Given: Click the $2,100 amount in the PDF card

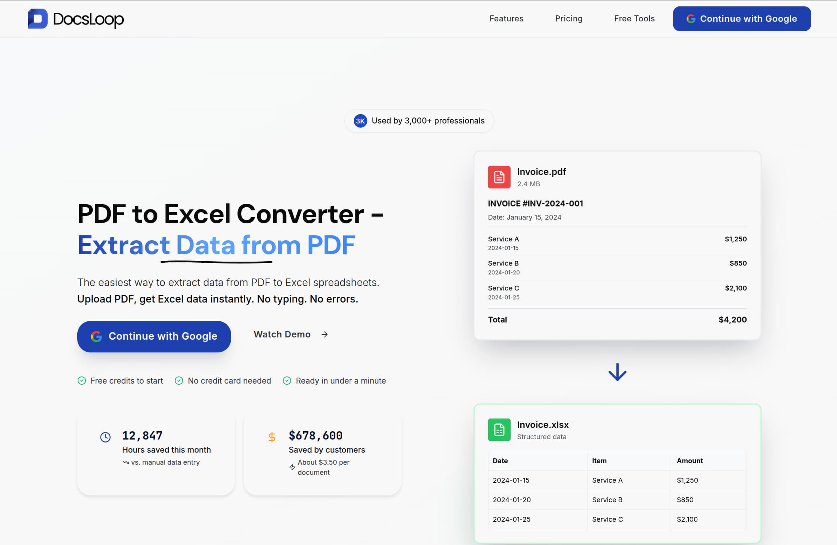Looking at the screenshot, I should [x=736, y=288].
